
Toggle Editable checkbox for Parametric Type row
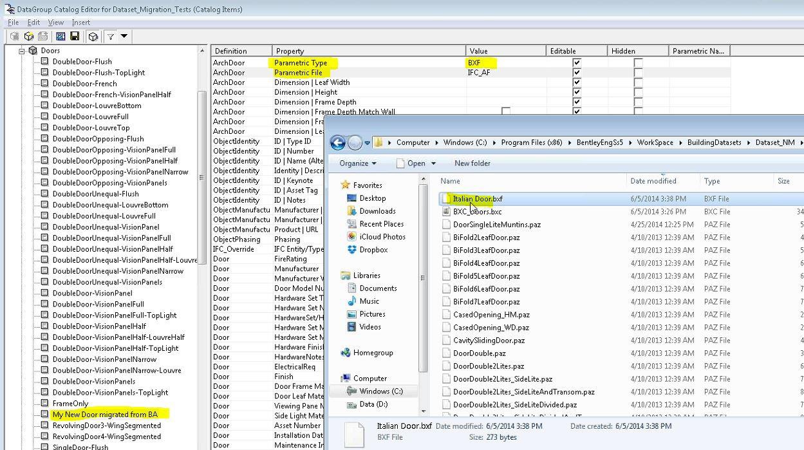pyautogui.click(x=577, y=63)
